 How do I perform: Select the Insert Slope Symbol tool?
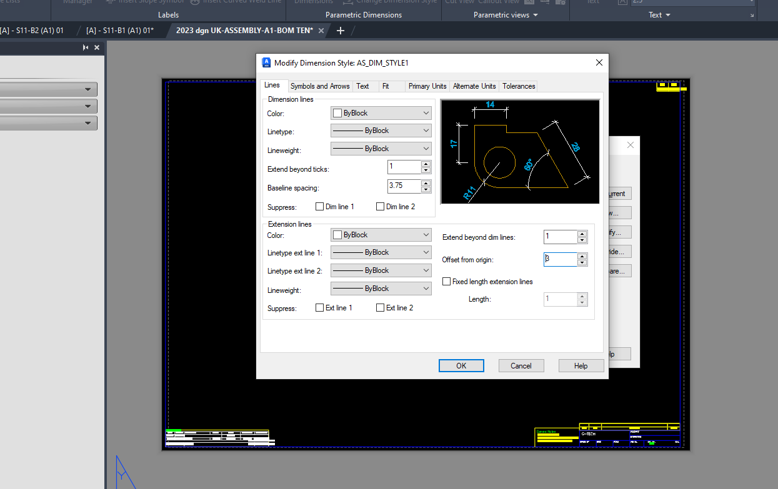pyautogui.click(x=144, y=2)
